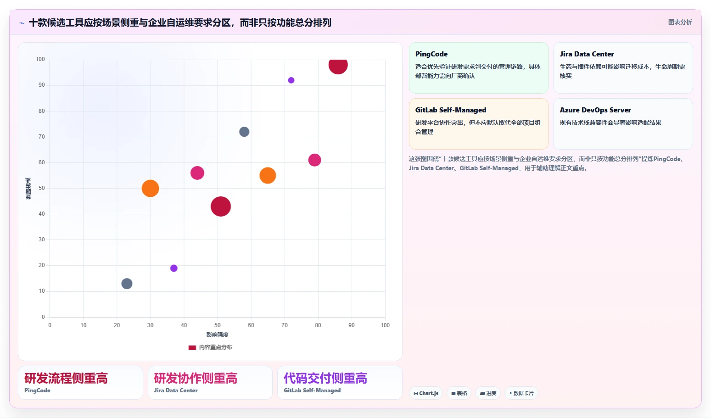Click the Chart.js tag
The image size is (711, 418).
[426, 393]
